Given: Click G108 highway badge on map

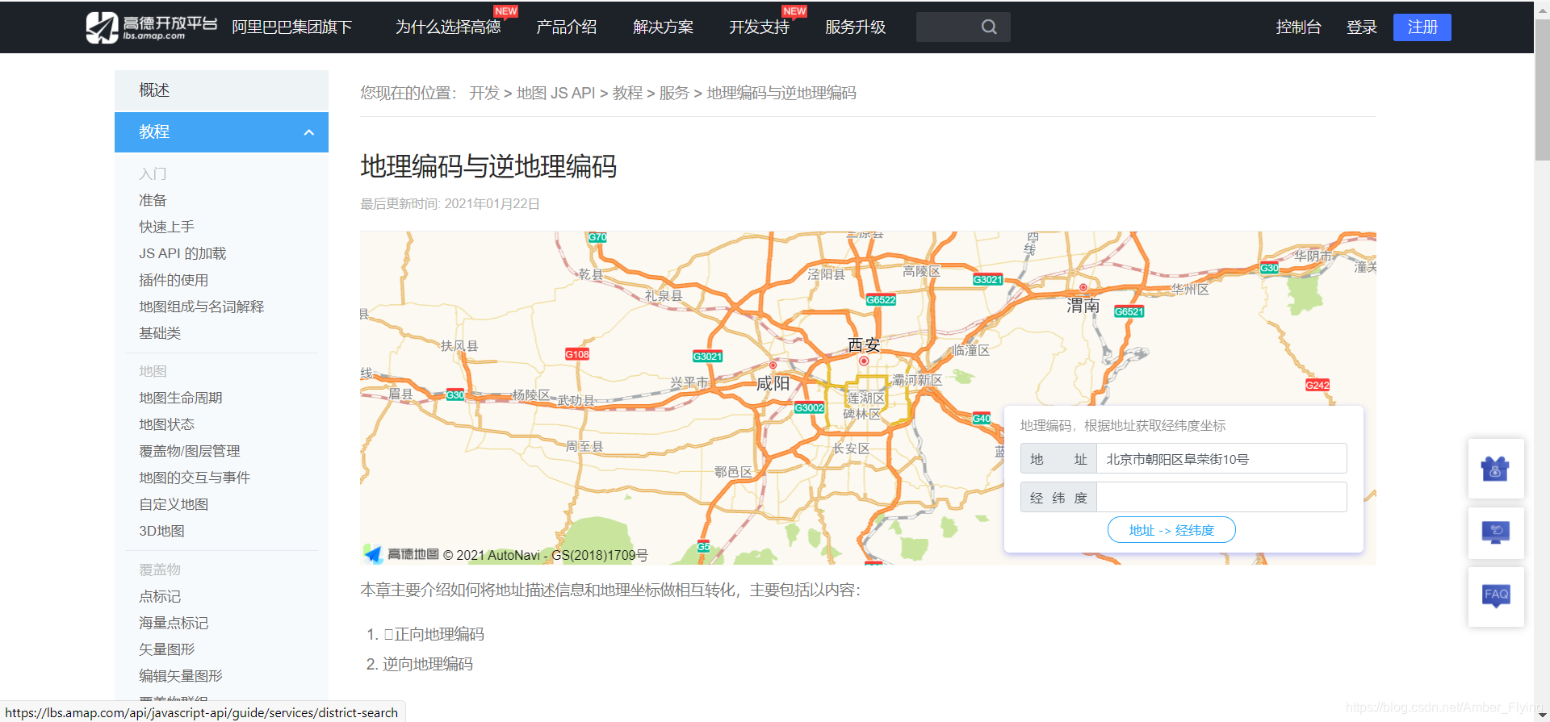Looking at the screenshot, I should click(x=577, y=354).
